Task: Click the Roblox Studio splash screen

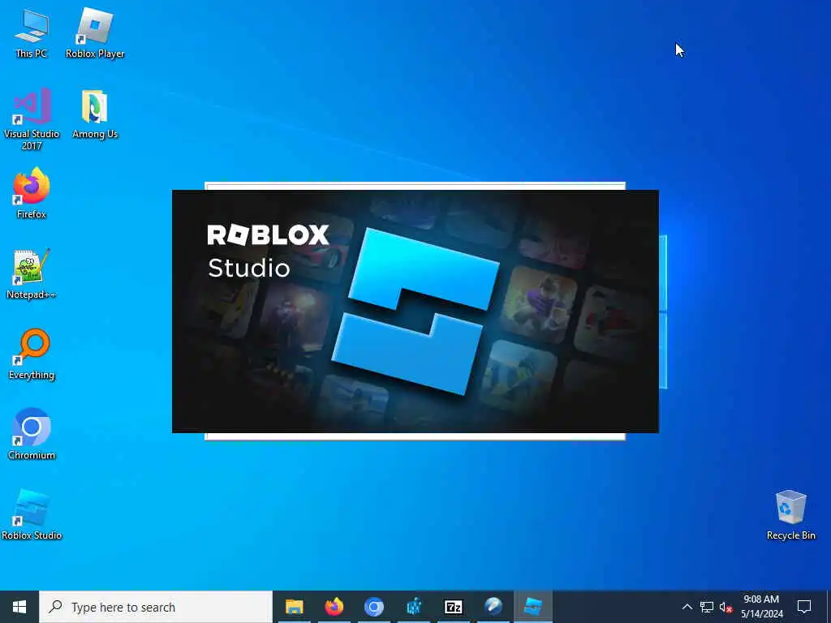Action: tap(415, 311)
